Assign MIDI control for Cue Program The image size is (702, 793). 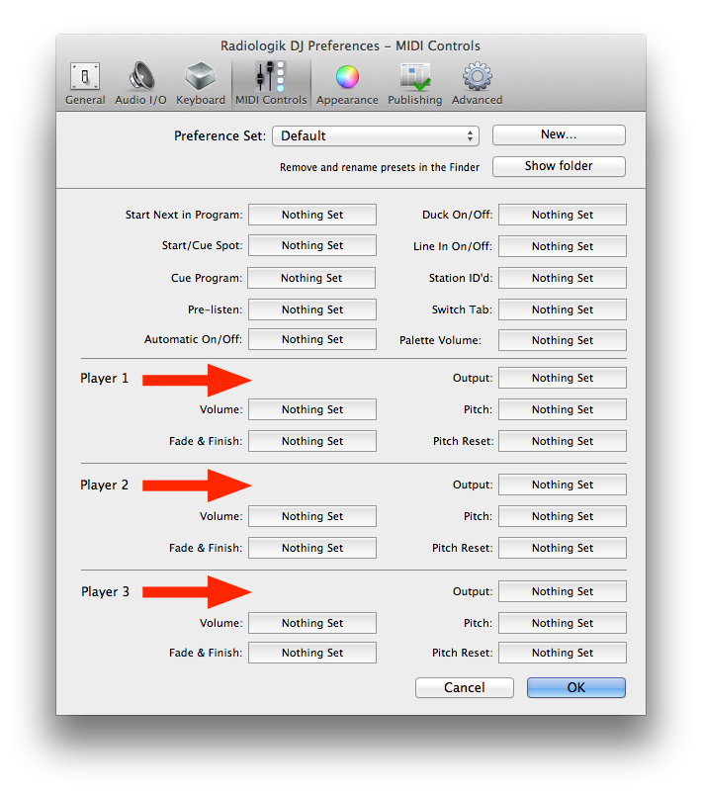pyautogui.click(x=311, y=278)
